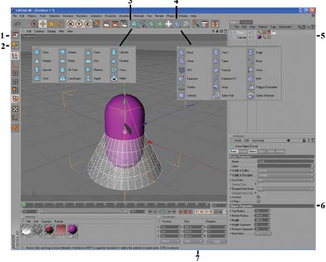This screenshot has width=326, height=262.
Task: Toggle the X axis lock
Action: [71, 24]
